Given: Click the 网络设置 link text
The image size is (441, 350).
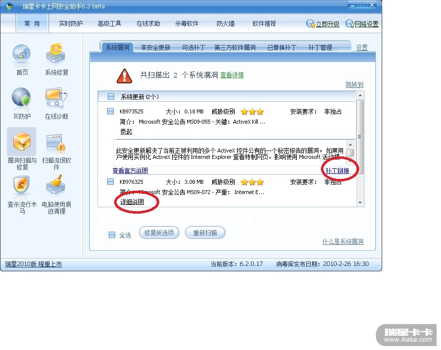Looking at the screenshot, I should (367, 24).
